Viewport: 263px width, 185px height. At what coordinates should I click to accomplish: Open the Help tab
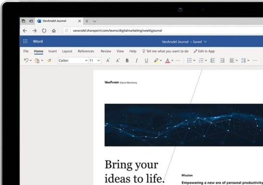133,51
